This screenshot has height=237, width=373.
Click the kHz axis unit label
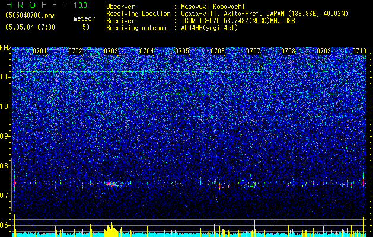5,48
